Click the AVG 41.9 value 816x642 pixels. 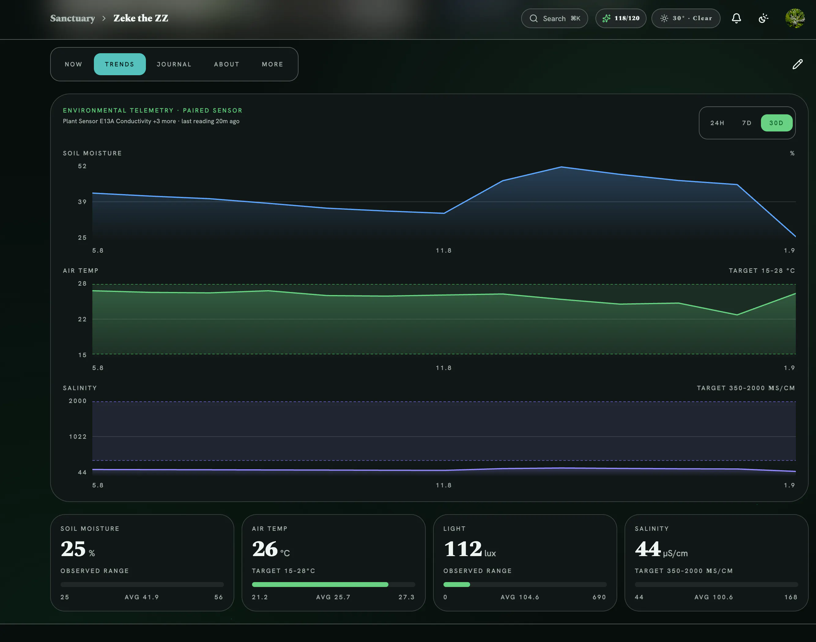pos(142,597)
